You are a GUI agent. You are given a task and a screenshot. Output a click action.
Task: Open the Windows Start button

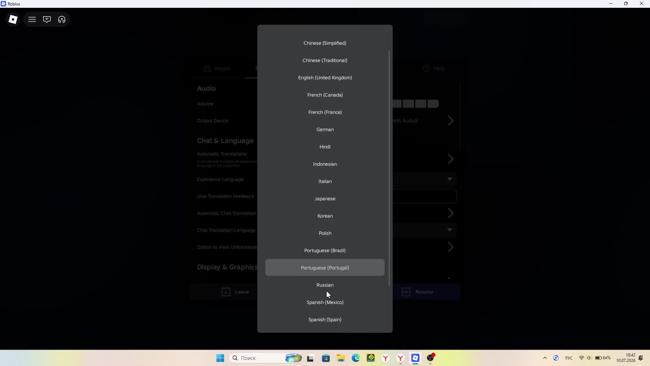[x=220, y=358]
